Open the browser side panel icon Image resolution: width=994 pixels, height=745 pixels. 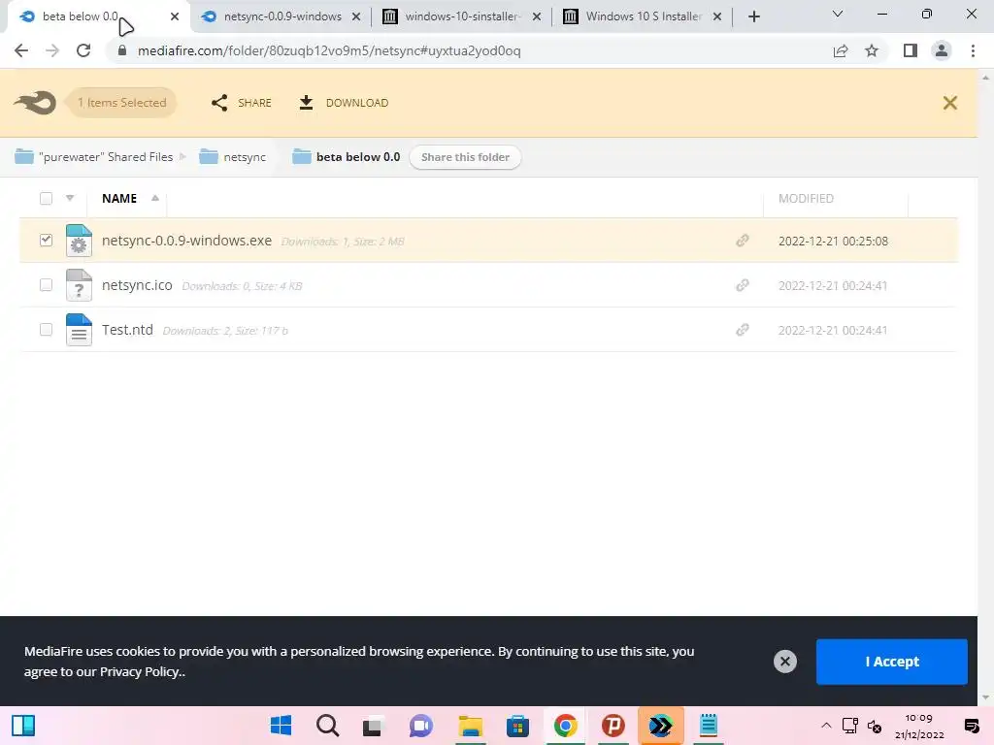(x=911, y=50)
